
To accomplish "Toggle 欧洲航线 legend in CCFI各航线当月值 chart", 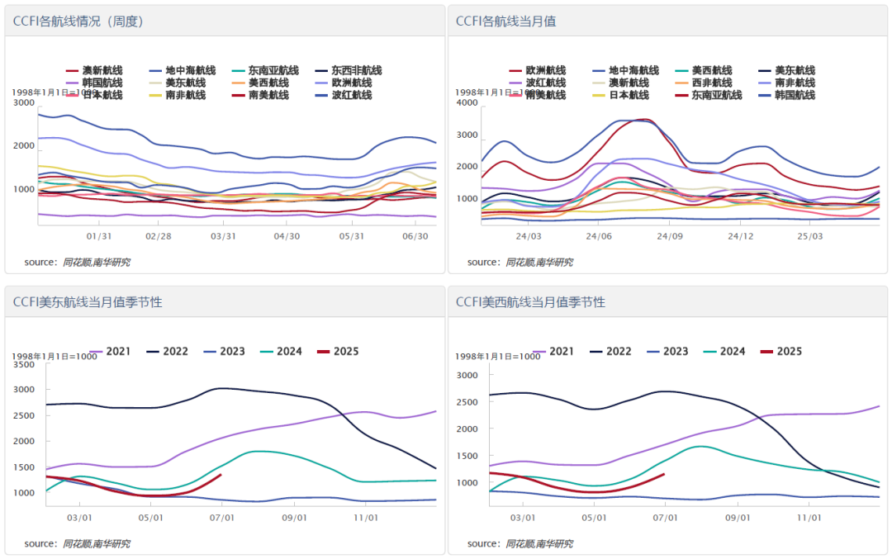I will (538, 70).
